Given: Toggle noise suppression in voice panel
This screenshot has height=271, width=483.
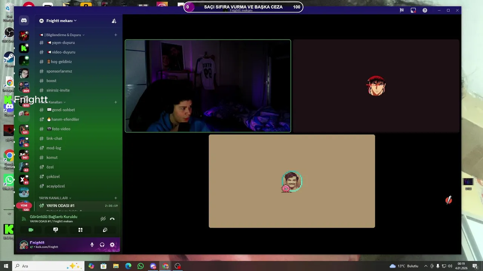Looking at the screenshot, I should (x=103, y=219).
